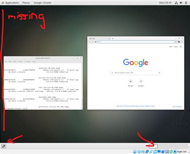Switch to the last workspace in switcher
Screen dimensions: 190x154
pos(183,146)
